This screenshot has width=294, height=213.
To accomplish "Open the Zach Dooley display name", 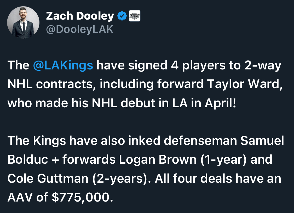I will [x=80, y=16].
